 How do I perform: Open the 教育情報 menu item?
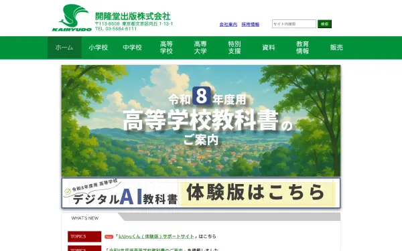(x=303, y=48)
